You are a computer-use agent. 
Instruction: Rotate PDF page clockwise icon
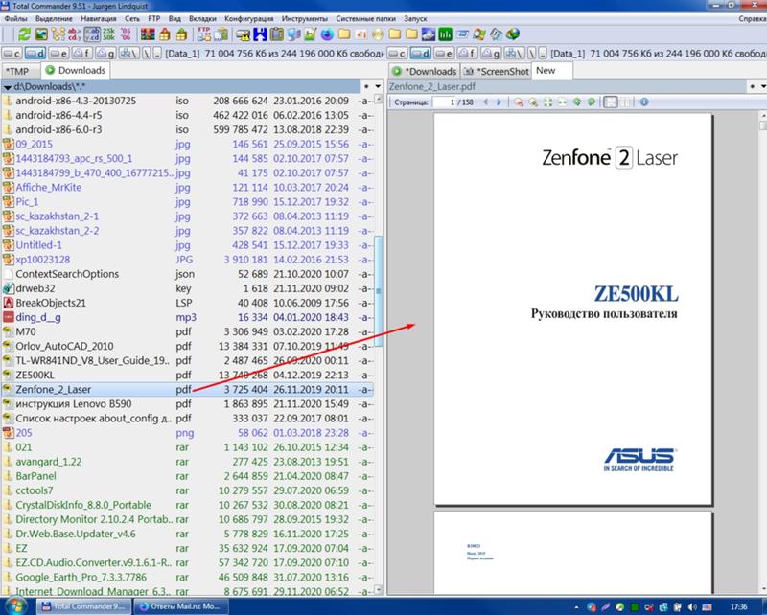[592, 102]
